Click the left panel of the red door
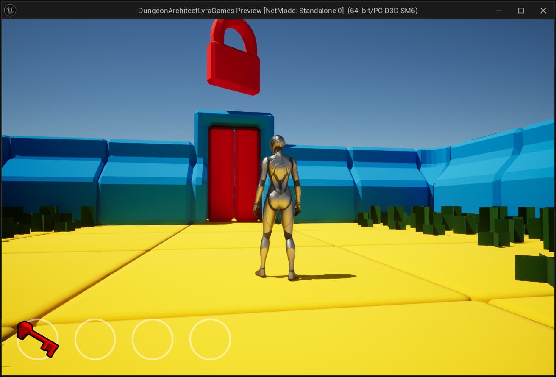556x377 pixels. (x=221, y=174)
